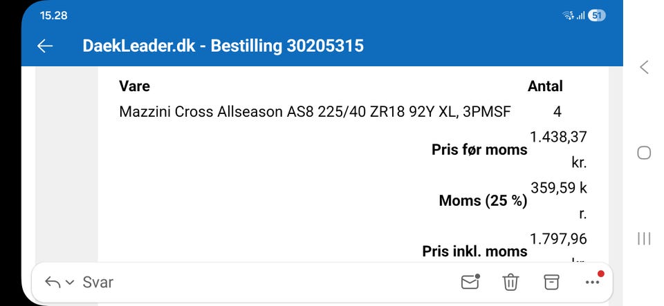This screenshot has height=306, width=664.
Task: Delete the email with the trash icon
Action: (510, 282)
